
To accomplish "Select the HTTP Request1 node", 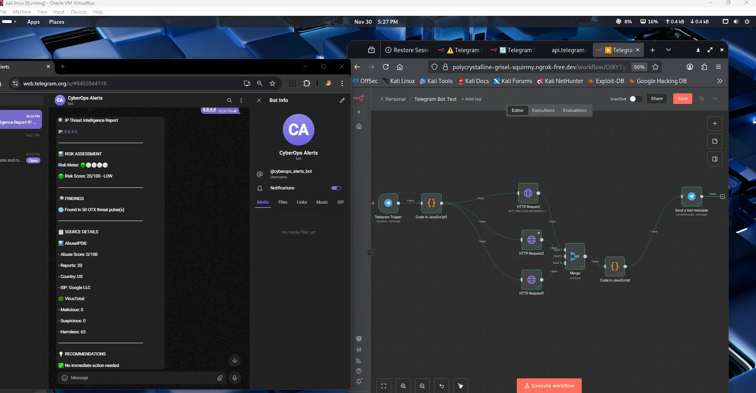I will 531,280.
